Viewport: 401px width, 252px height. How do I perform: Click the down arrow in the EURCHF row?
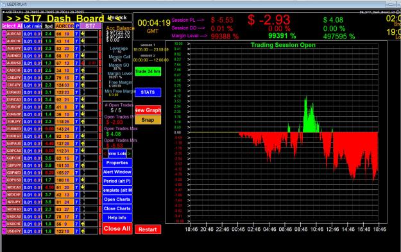[83, 107]
